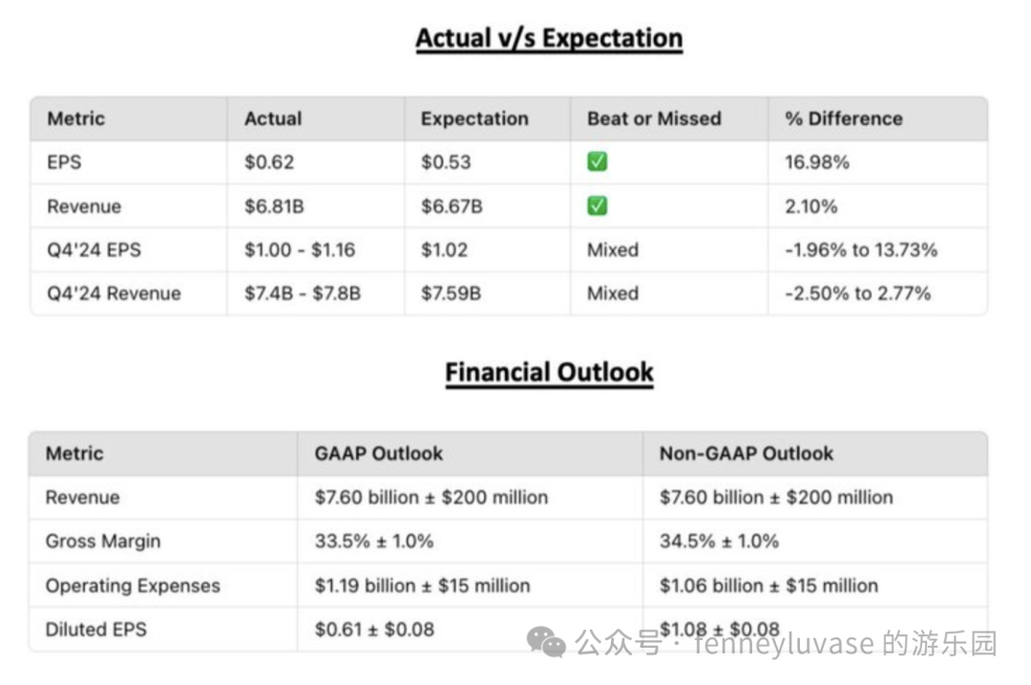Click the "GAAP Outlook" column header
The image size is (1031, 685).
coord(378,454)
